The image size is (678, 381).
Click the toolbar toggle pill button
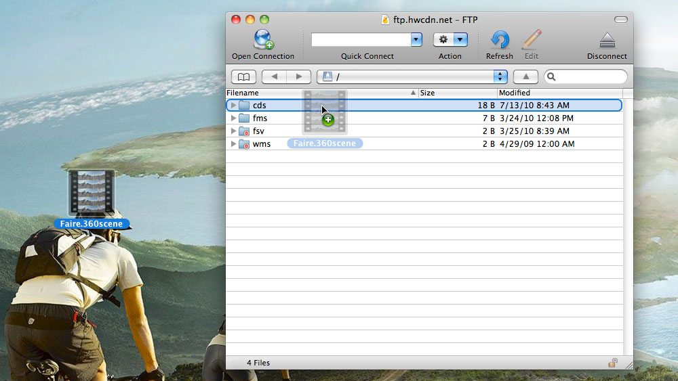pos(621,20)
